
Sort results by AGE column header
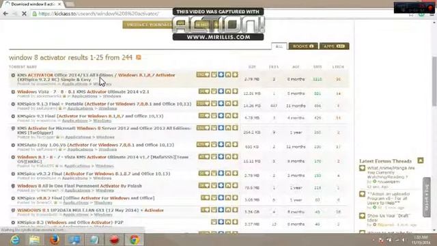click(x=296, y=67)
